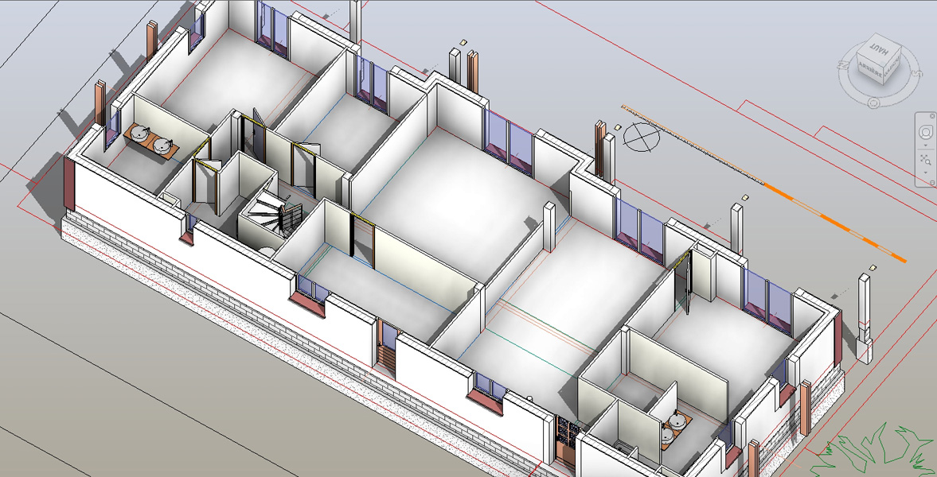This screenshot has width=937, height=477.
Task: Click the HAUT face of the ViewCube
Action: coord(880,51)
